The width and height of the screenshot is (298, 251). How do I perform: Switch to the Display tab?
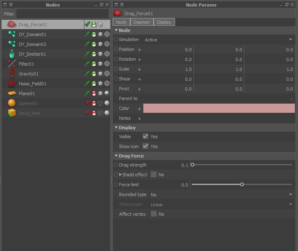(164, 22)
